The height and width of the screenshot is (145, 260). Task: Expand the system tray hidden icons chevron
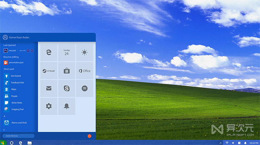220,143
